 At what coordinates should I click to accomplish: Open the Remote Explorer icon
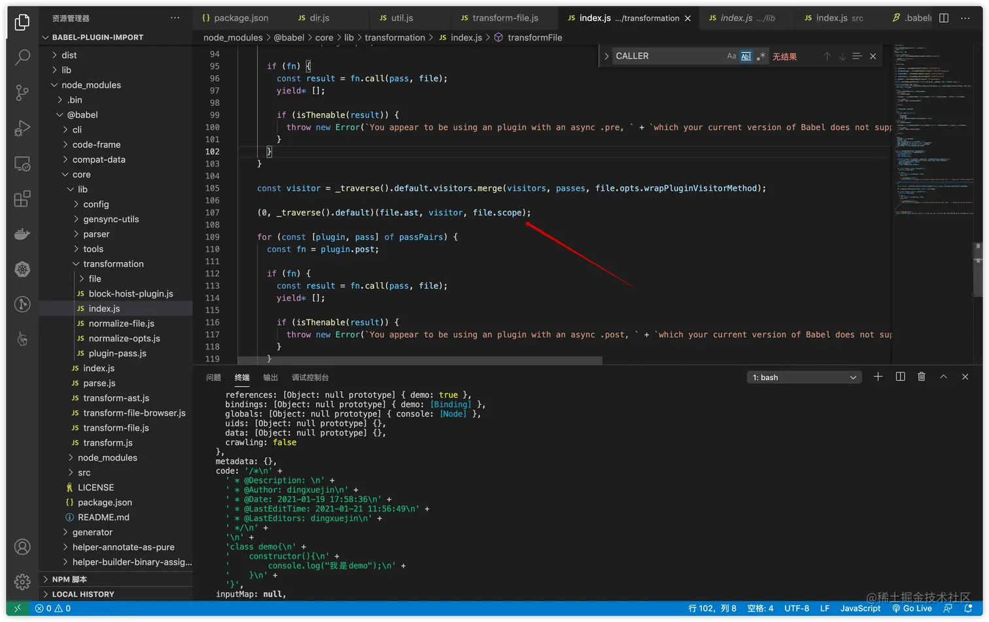point(22,163)
